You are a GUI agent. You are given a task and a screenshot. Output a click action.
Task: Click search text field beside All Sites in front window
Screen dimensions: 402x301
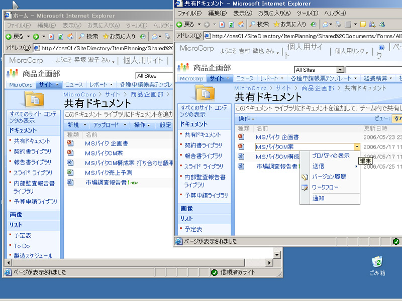[374, 70]
